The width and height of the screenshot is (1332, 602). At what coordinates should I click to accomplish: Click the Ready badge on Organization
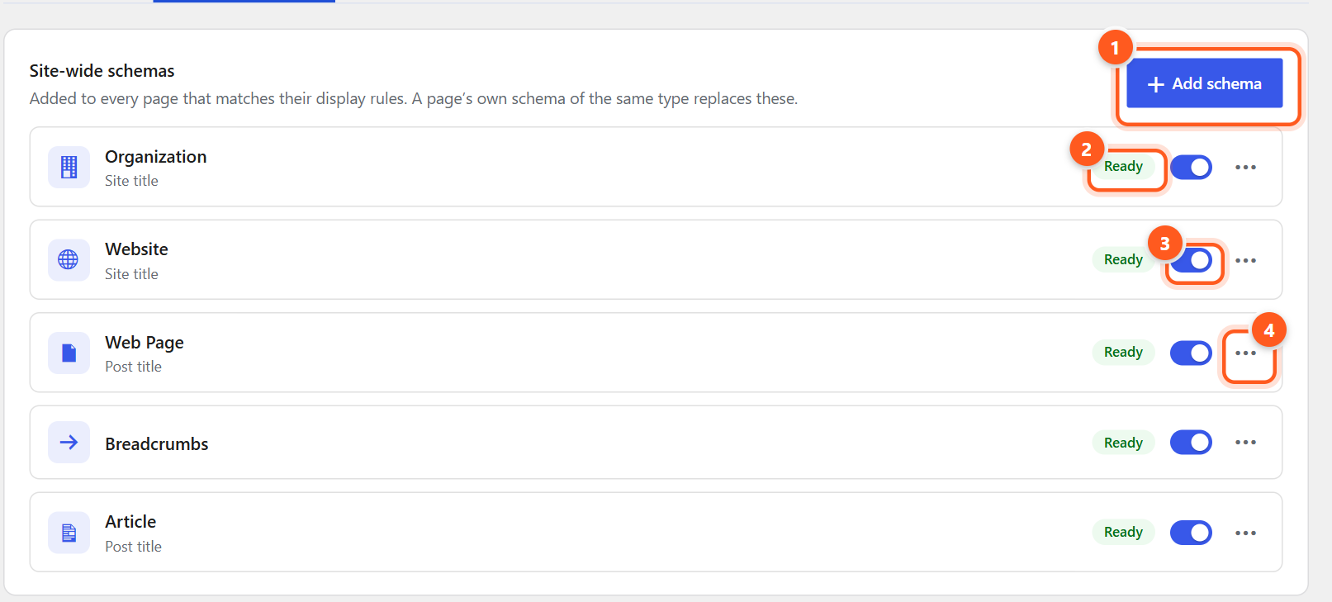(x=1123, y=166)
